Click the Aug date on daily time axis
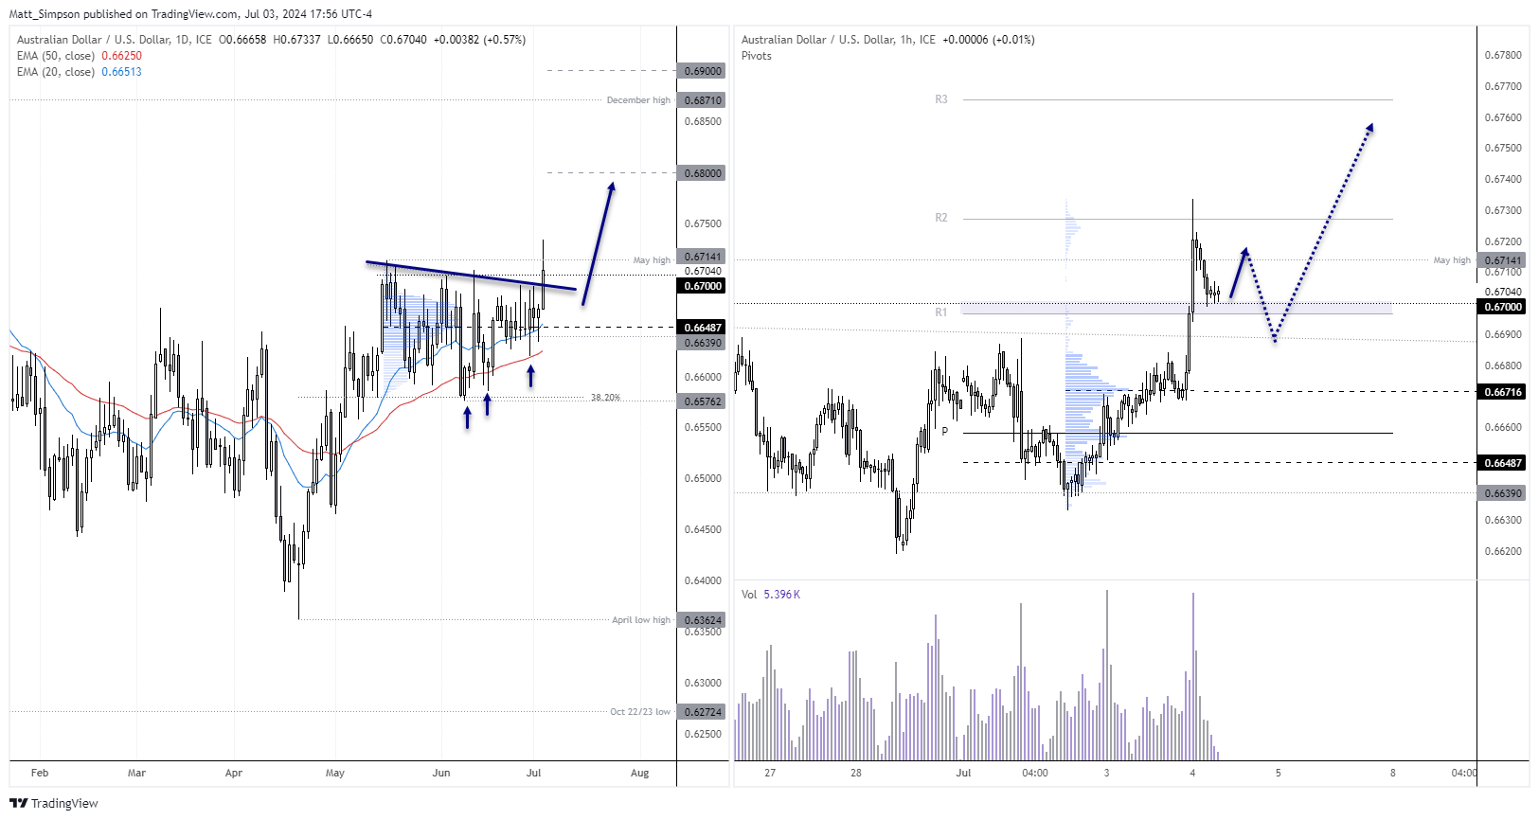Image resolution: width=1539 pixels, height=820 pixels. tap(640, 773)
